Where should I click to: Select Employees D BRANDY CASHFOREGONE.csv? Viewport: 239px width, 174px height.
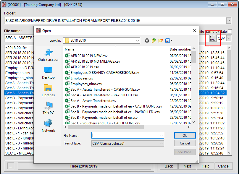click(x=102, y=73)
